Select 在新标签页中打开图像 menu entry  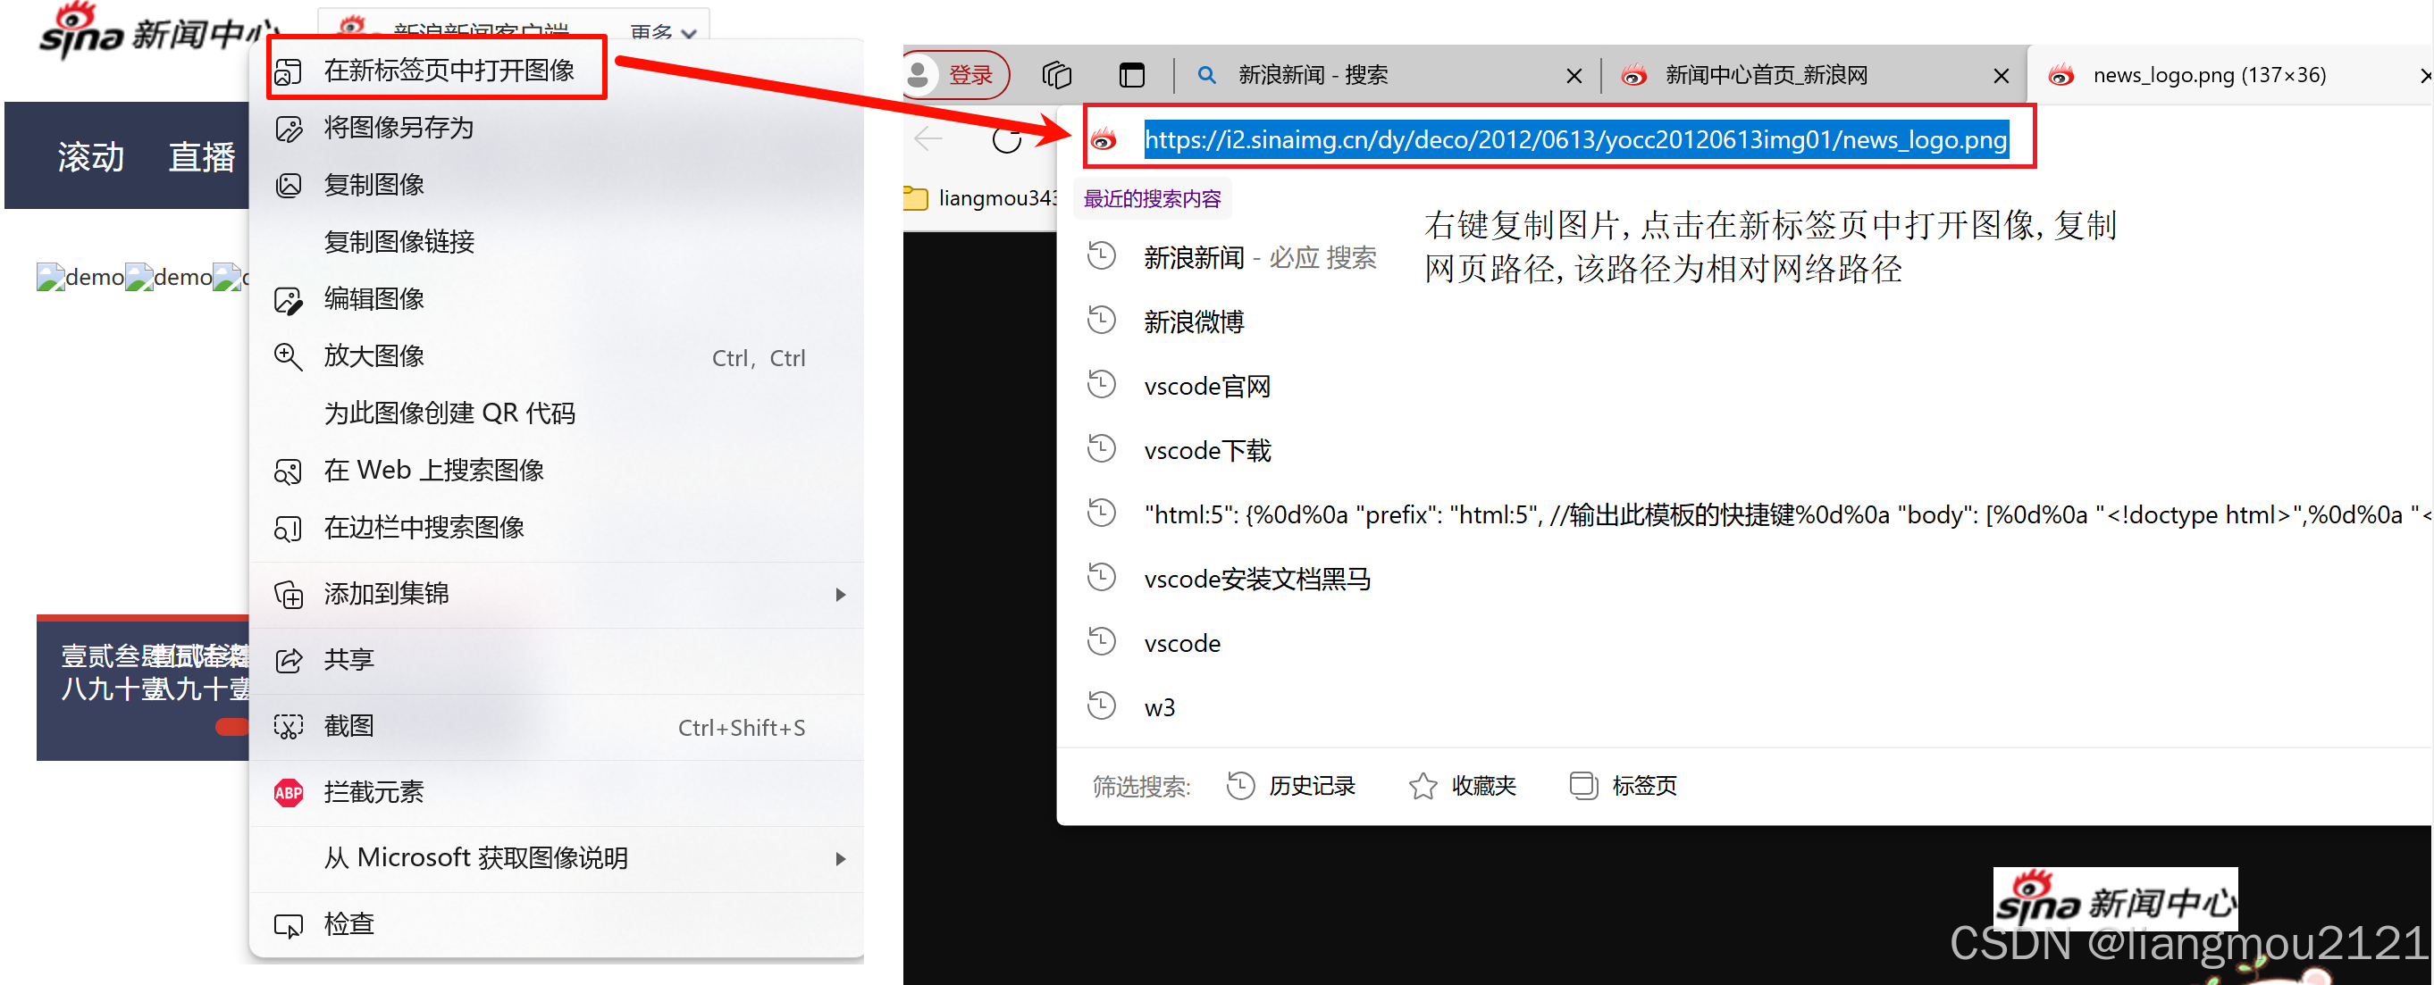point(449,70)
